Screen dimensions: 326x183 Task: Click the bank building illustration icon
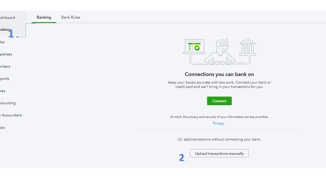[x=248, y=48]
